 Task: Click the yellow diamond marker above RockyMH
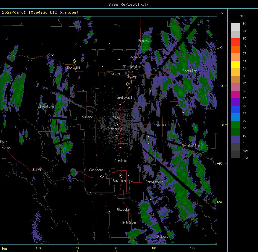pos(75,61)
